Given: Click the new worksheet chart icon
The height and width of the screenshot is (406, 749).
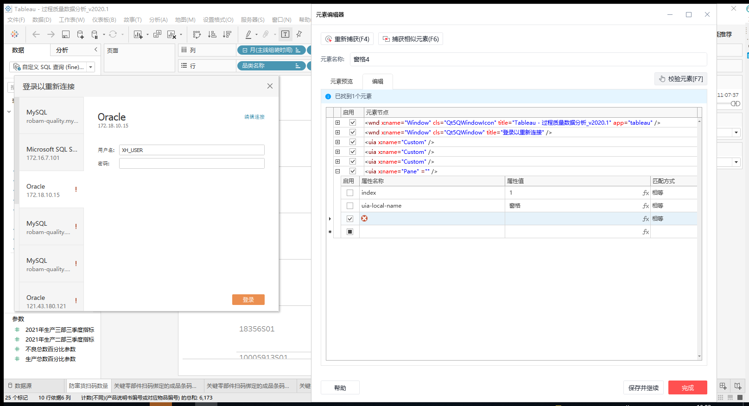Looking at the screenshot, I should point(138,34).
